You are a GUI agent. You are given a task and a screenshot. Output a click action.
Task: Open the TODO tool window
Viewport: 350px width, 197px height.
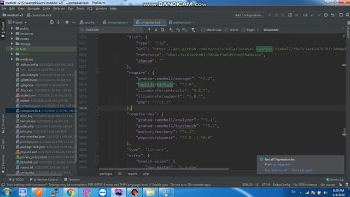[16, 179]
